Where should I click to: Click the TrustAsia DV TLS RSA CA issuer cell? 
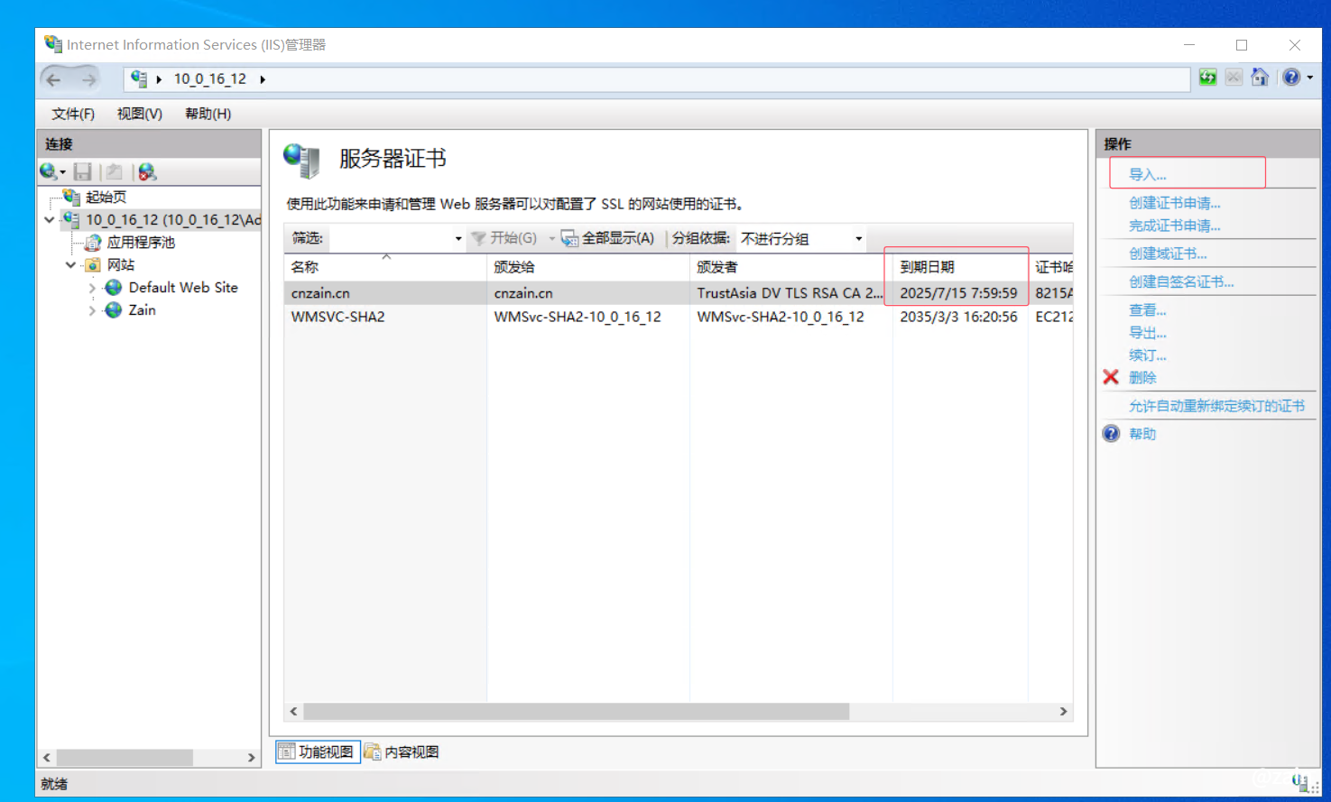click(790, 293)
